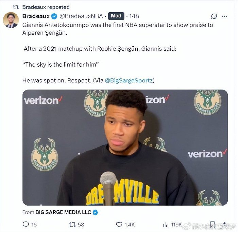
Task: Click the blue verified badge beside Bradeaux
Action: 54,16
